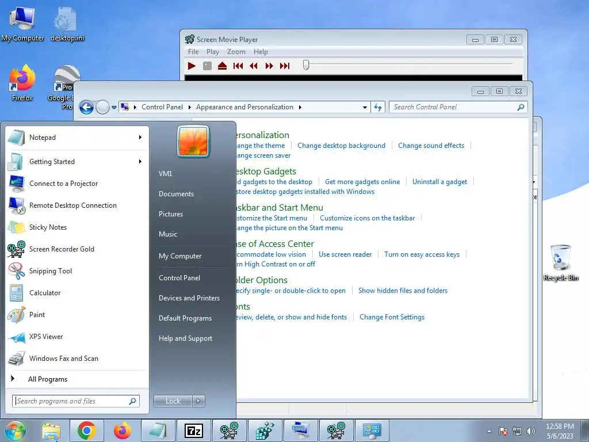Click the eject button in Screen Movie Player
Screen dimensions: 589x442
point(223,66)
